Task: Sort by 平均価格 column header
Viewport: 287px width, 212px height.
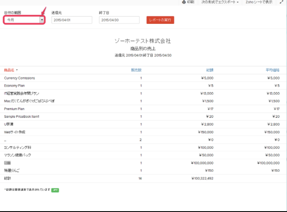Action: 272,70
